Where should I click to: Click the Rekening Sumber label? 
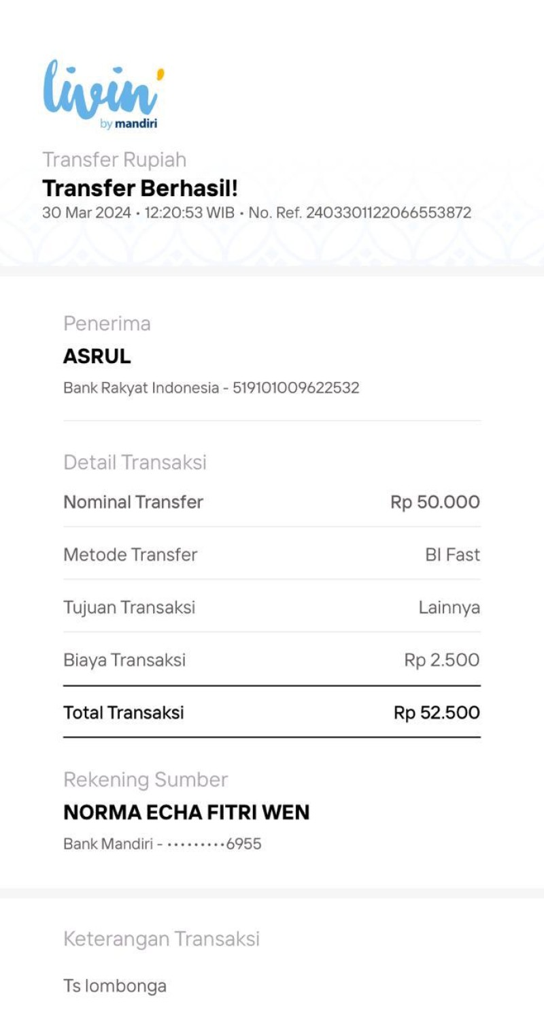point(146,779)
